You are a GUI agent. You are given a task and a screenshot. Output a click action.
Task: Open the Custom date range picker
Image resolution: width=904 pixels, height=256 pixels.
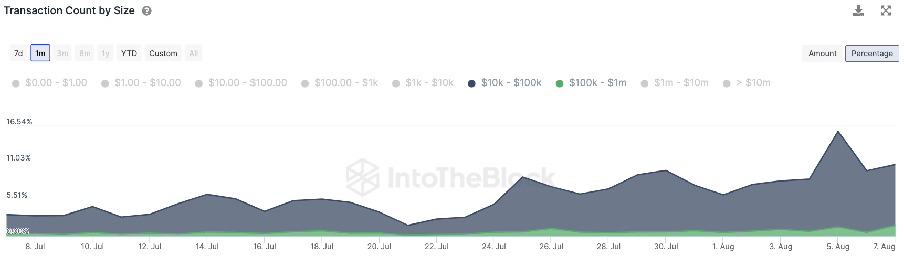click(163, 53)
